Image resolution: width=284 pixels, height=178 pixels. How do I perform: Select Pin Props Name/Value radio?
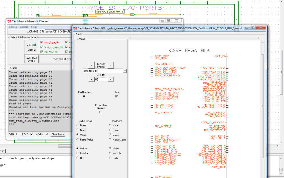click(110, 139)
